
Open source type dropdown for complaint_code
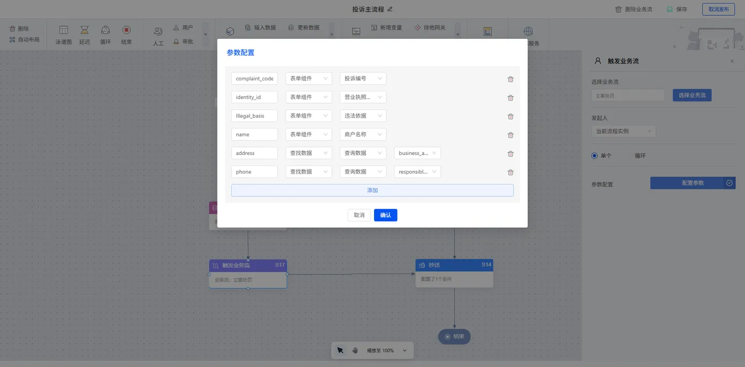click(309, 78)
